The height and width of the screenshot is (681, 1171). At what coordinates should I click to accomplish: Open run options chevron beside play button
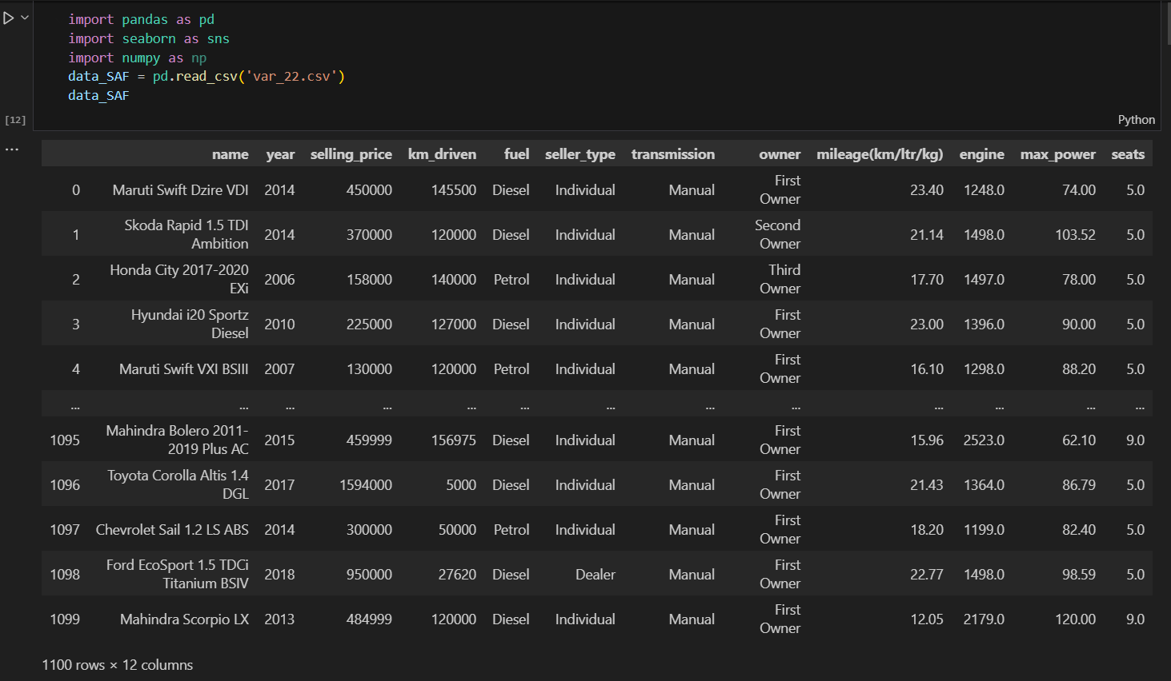[25, 18]
